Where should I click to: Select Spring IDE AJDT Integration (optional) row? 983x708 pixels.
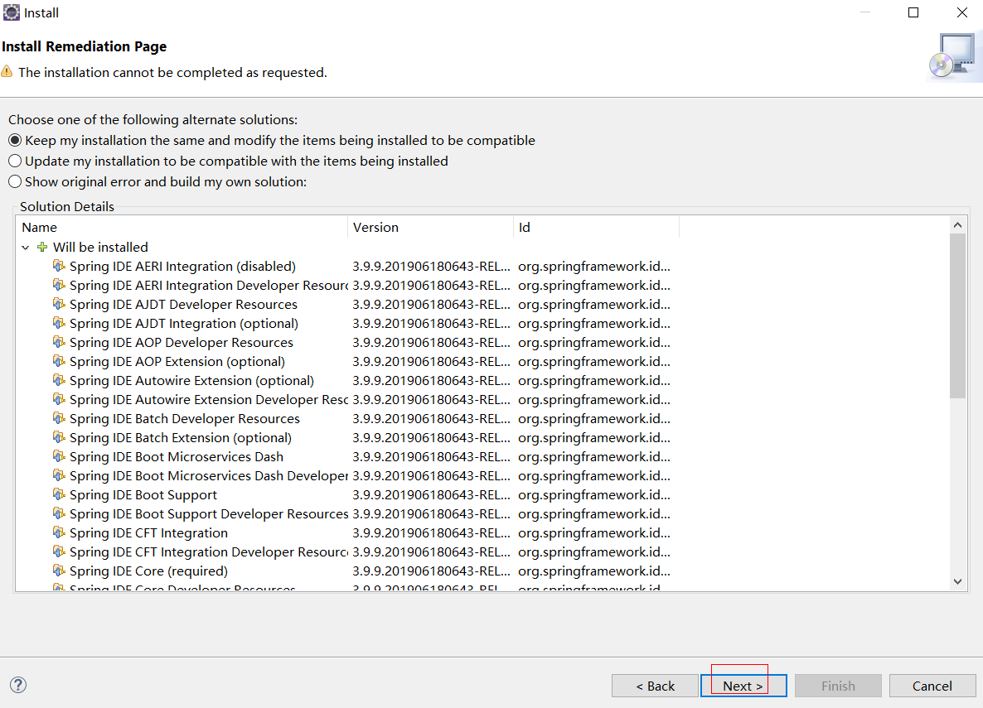tap(184, 323)
